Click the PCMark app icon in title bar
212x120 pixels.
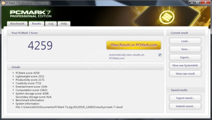pyautogui.click(x=3, y=3)
